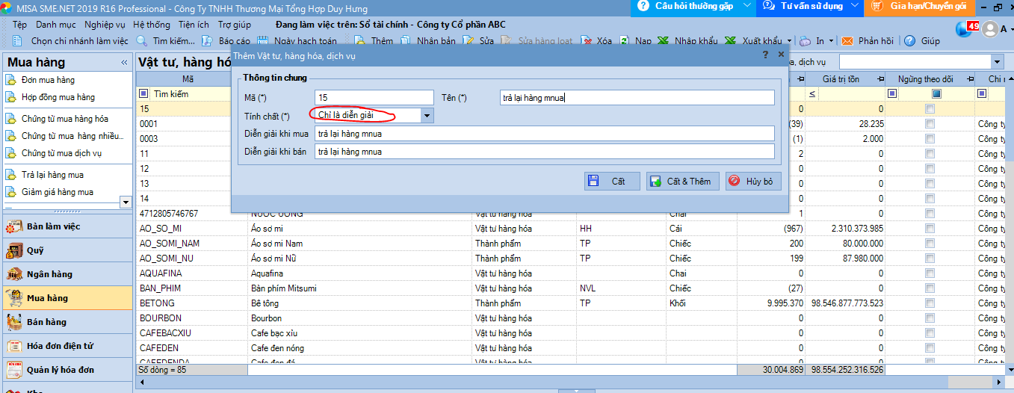The image size is (1014, 393).
Task: Open Đơn mua hàng in sidebar
Action: click(x=48, y=80)
